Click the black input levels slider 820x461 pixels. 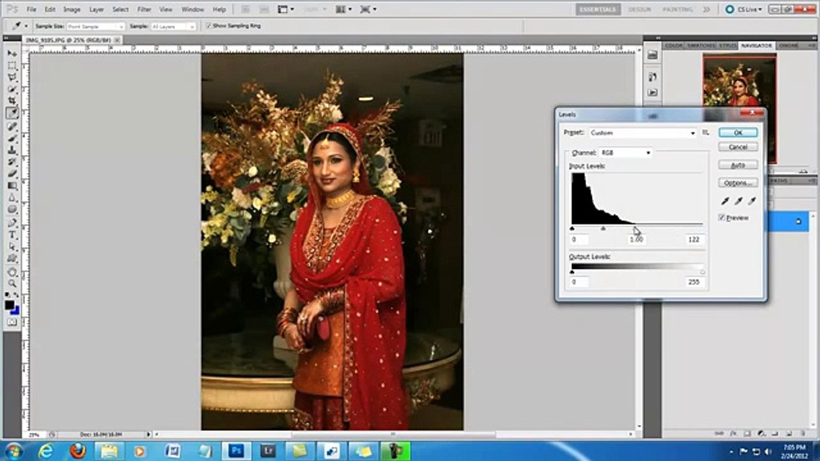572,228
